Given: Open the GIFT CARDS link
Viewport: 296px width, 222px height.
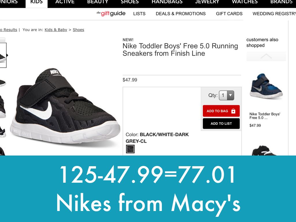Looking at the screenshot, I should [x=229, y=14].
